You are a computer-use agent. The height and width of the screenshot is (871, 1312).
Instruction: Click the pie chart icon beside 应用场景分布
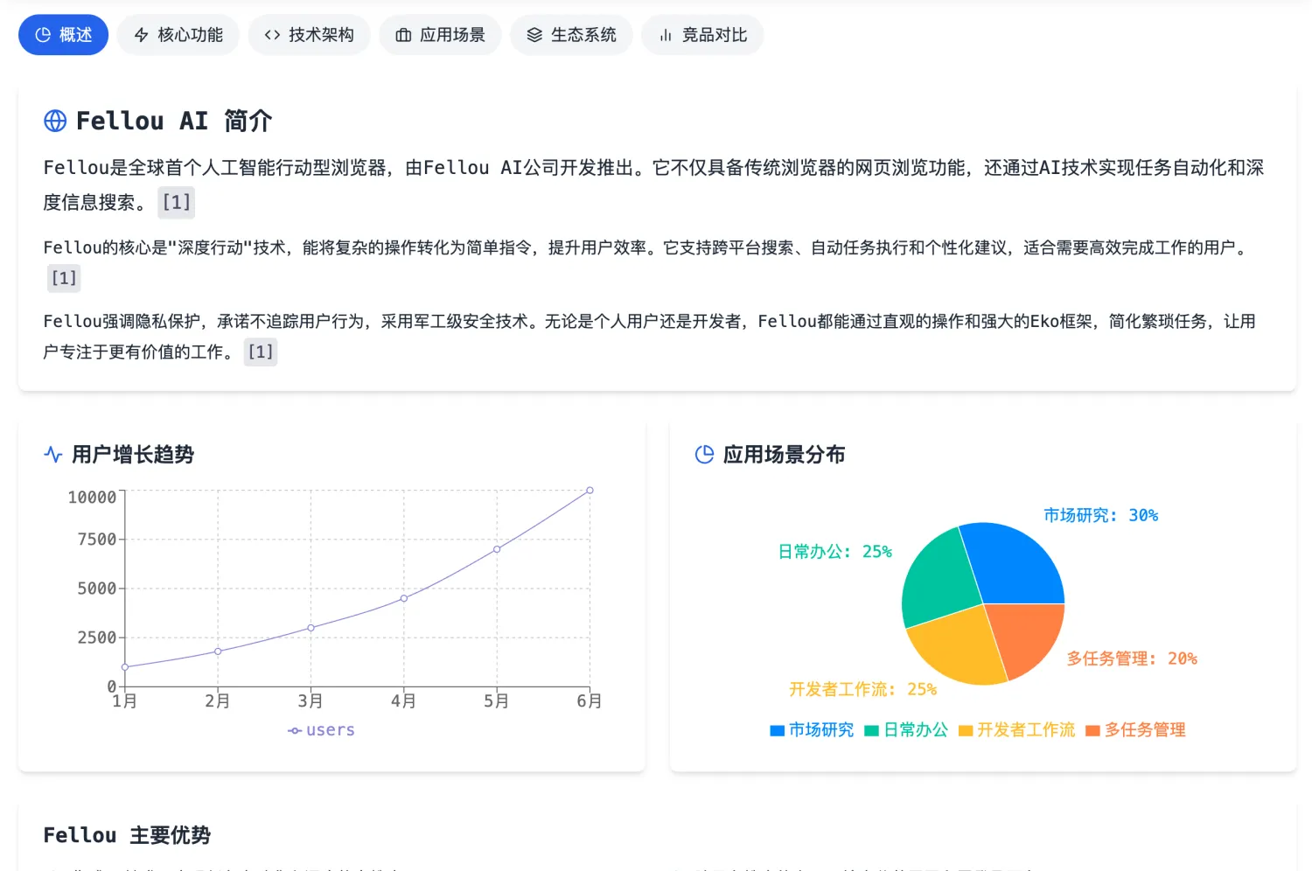click(704, 455)
